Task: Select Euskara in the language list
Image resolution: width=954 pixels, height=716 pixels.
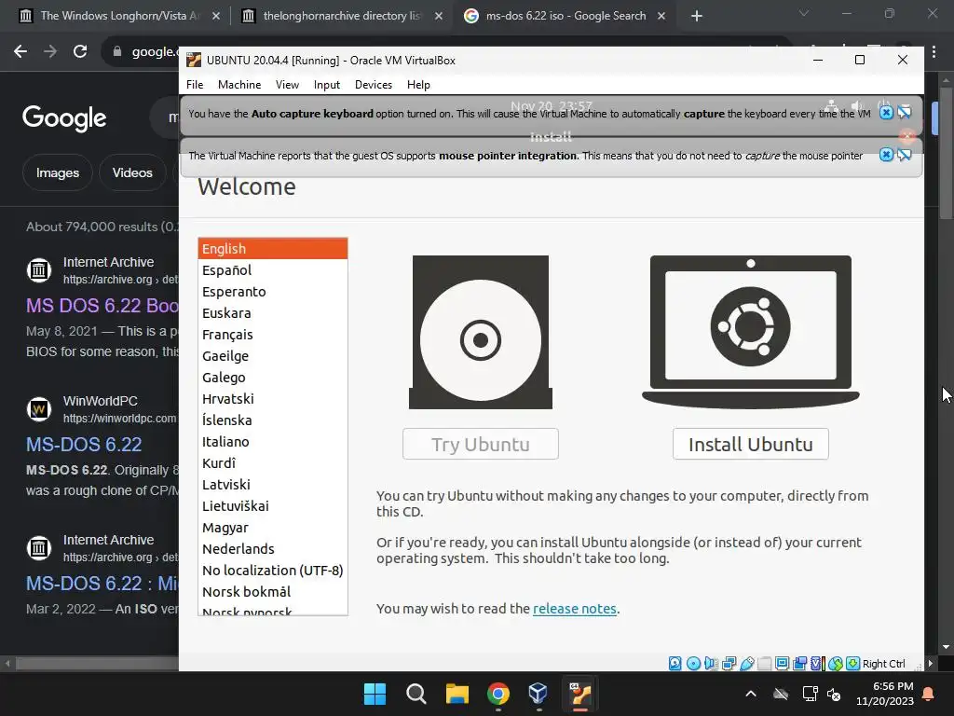Action: tap(273, 312)
